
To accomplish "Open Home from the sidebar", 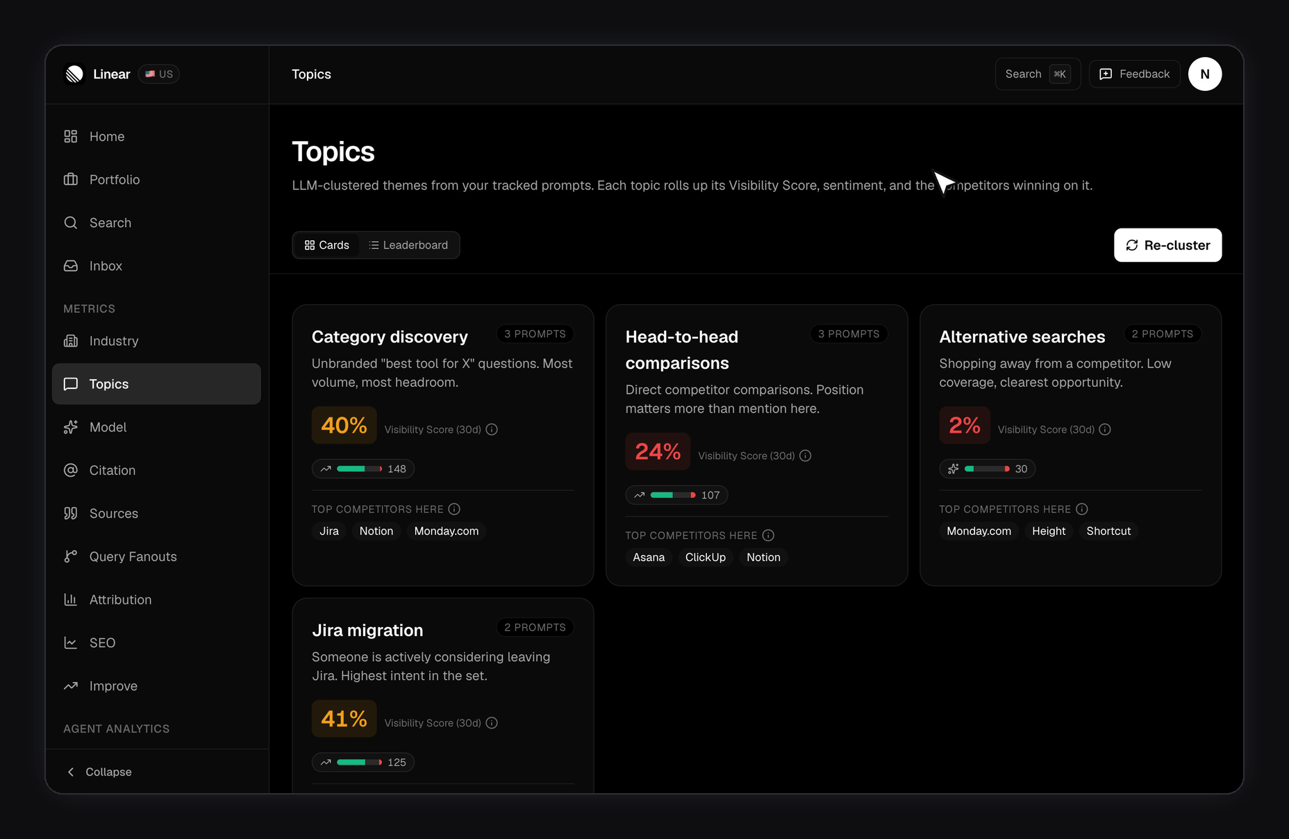I will click(x=156, y=137).
